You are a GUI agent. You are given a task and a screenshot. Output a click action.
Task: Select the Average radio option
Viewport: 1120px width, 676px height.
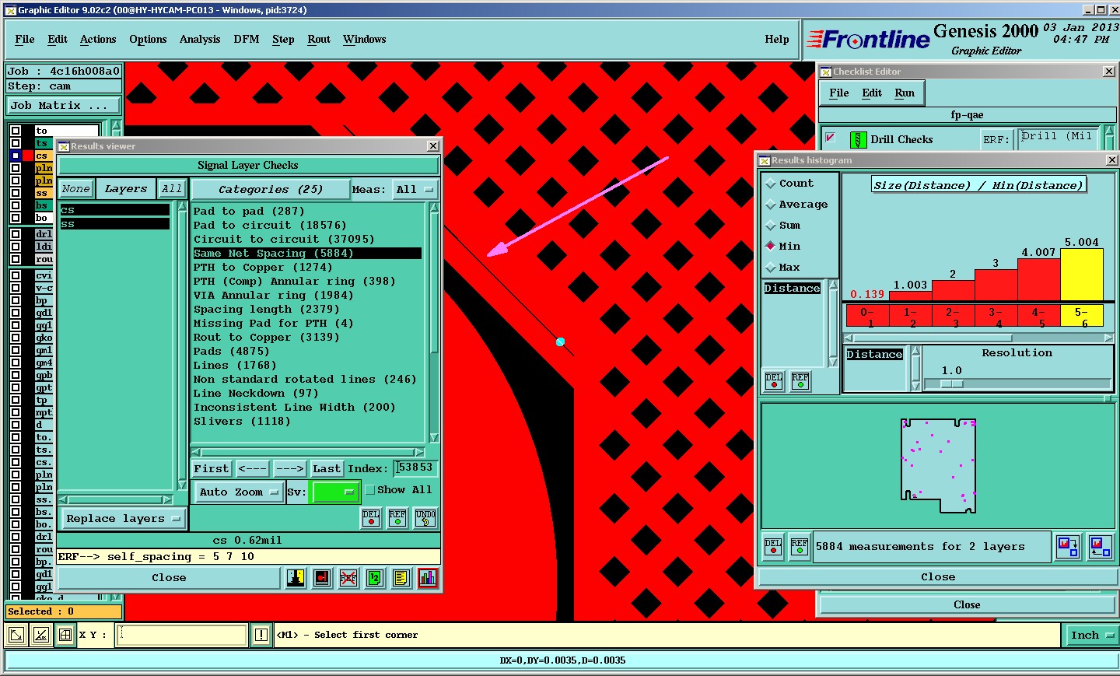tap(771, 205)
